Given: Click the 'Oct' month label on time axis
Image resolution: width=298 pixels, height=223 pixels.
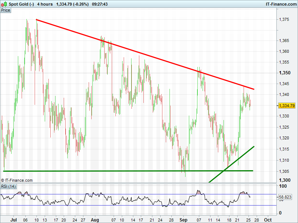Looking at the screenshot, I should point(268,220).
